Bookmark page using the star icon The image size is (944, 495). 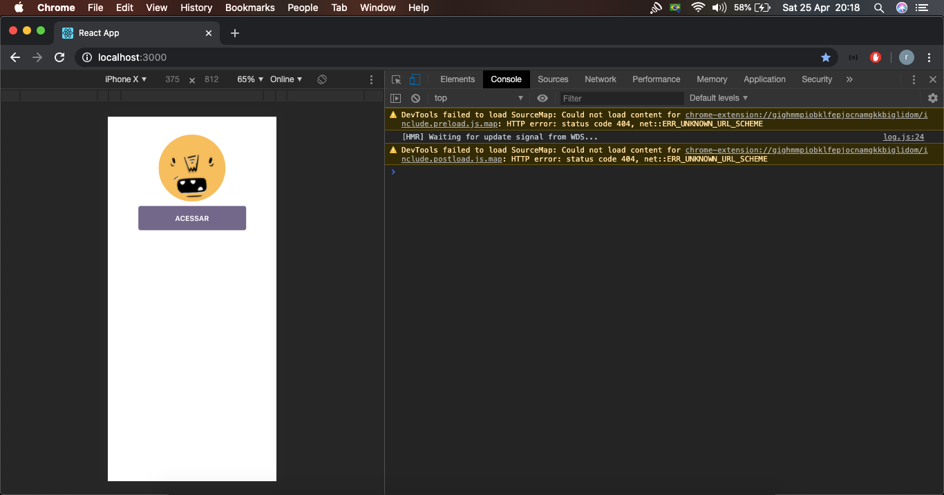825,57
